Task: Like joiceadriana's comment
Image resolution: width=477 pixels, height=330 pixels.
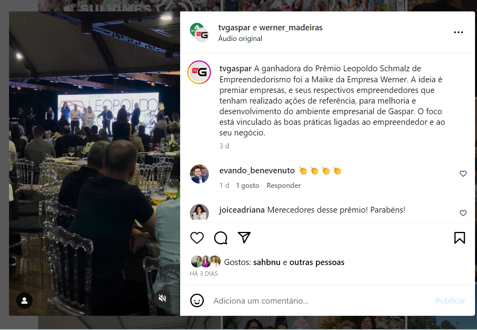Action: tap(463, 213)
